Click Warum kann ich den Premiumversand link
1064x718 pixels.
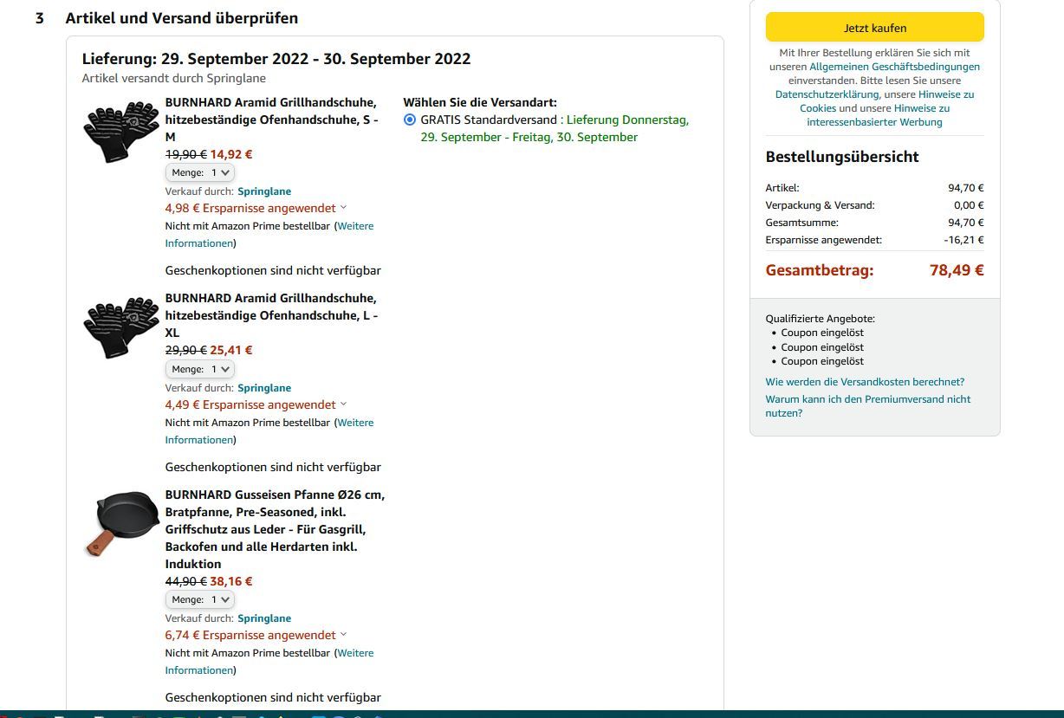coord(867,399)
